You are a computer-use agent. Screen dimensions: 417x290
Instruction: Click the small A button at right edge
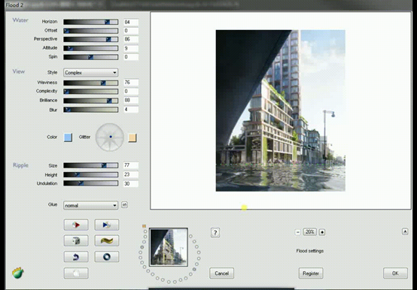tap(405, 231)
